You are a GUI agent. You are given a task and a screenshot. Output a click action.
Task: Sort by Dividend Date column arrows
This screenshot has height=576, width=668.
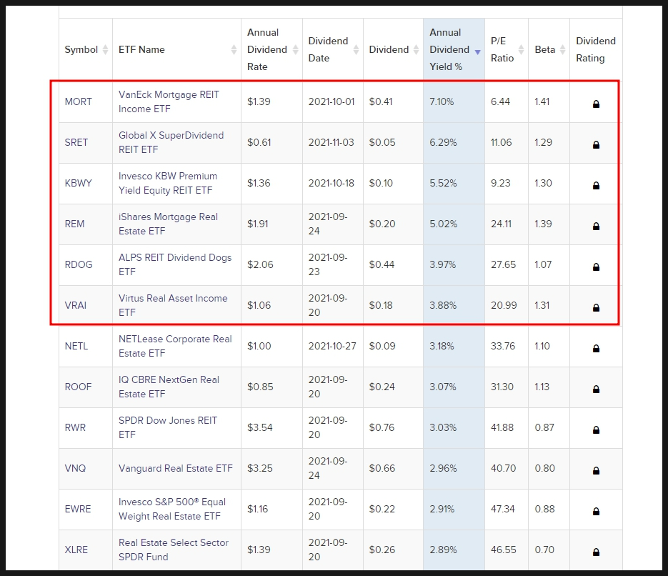coord(357,49)
